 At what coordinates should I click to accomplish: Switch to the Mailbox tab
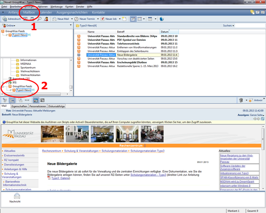[29, 12]
